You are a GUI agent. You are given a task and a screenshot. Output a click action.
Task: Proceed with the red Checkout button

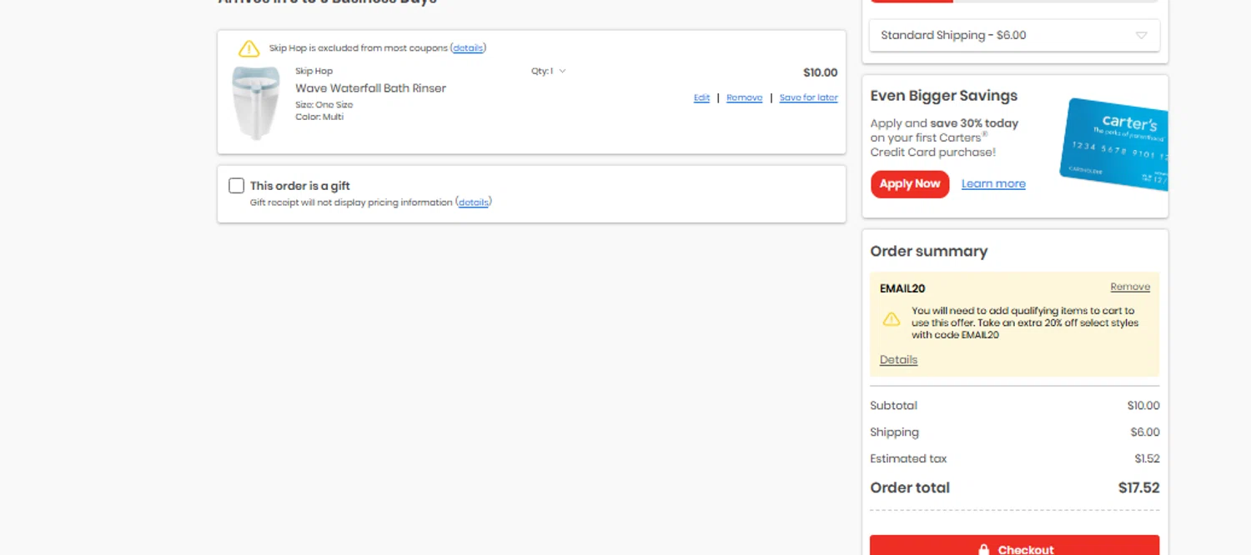(x=1014, y=547)
